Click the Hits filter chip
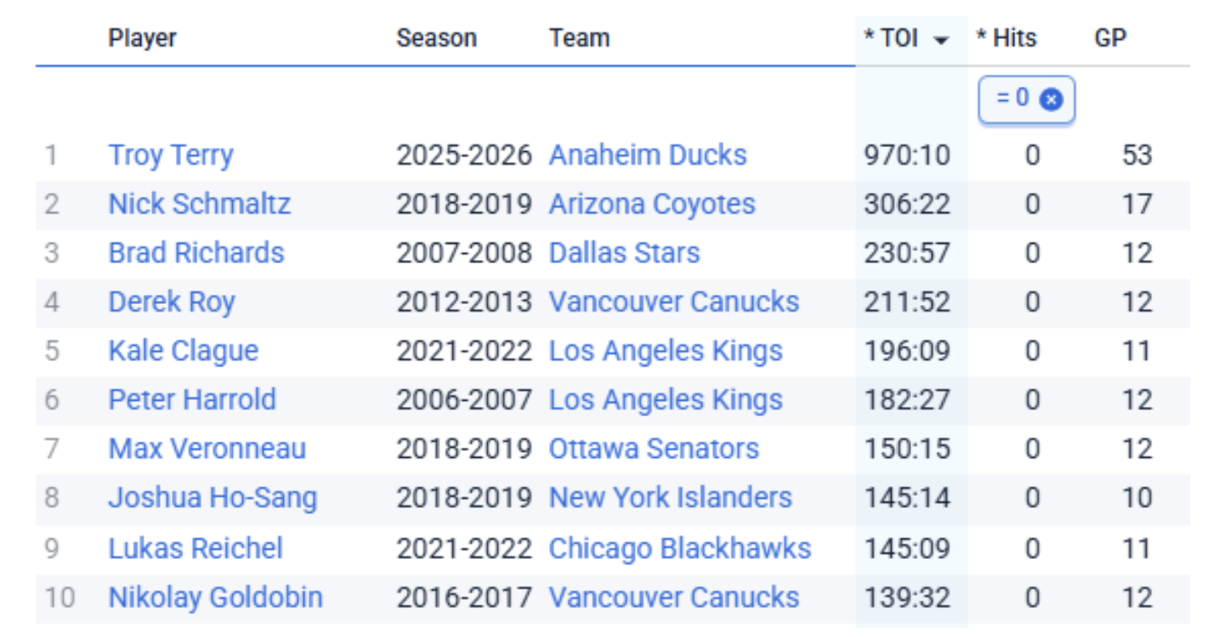Image resolution: width=1219 pixels, height=637 pixels. pyautogui.click(x=1013, y=100)
